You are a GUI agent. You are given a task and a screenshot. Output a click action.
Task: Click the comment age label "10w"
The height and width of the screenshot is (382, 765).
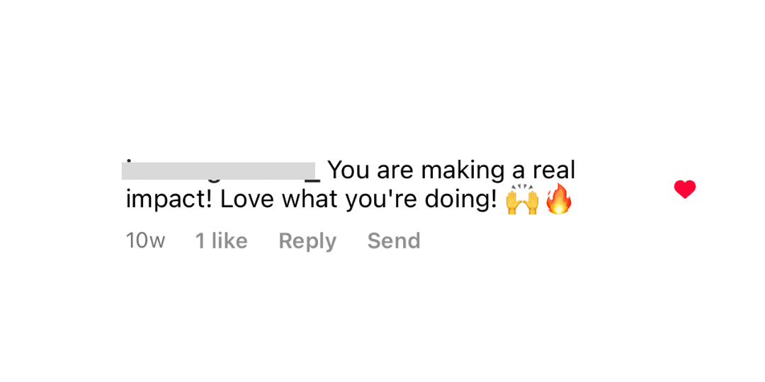pyautogui.click(x=145, y=241)
